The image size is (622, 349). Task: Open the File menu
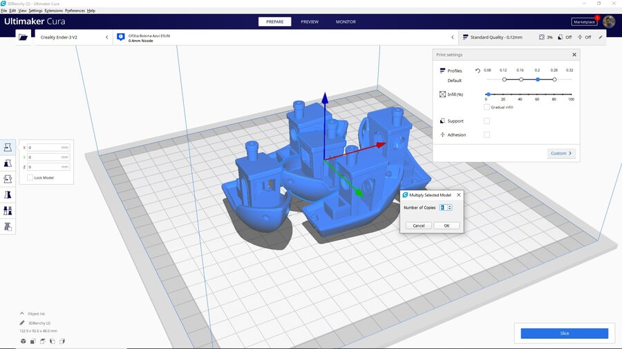point(4,10)
